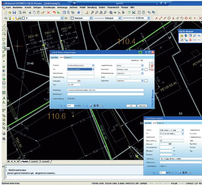Screen dimensions: 202x186
Task: Click the Endpoint object snap icon
Action: click(x=161, y=18)
